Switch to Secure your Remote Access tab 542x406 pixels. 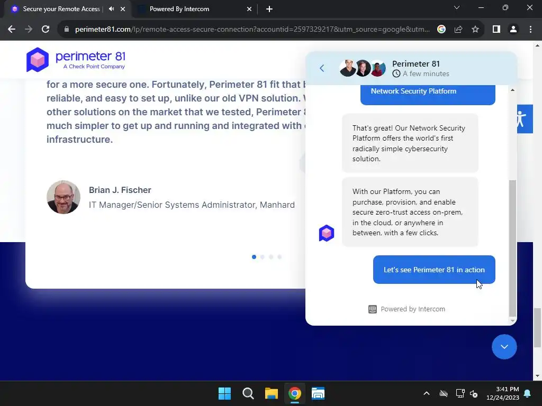click(x=61, y=9)
